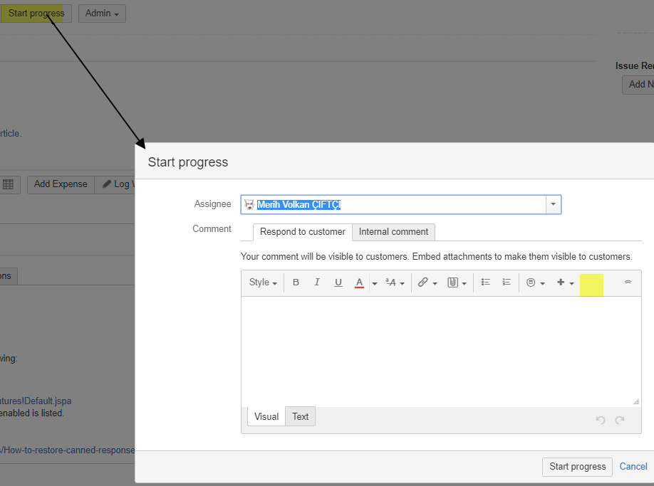Toggle bold formatting in the comment editor
Image resolution: width=654 pixels, height=486 pixels.
coord(296,282)
